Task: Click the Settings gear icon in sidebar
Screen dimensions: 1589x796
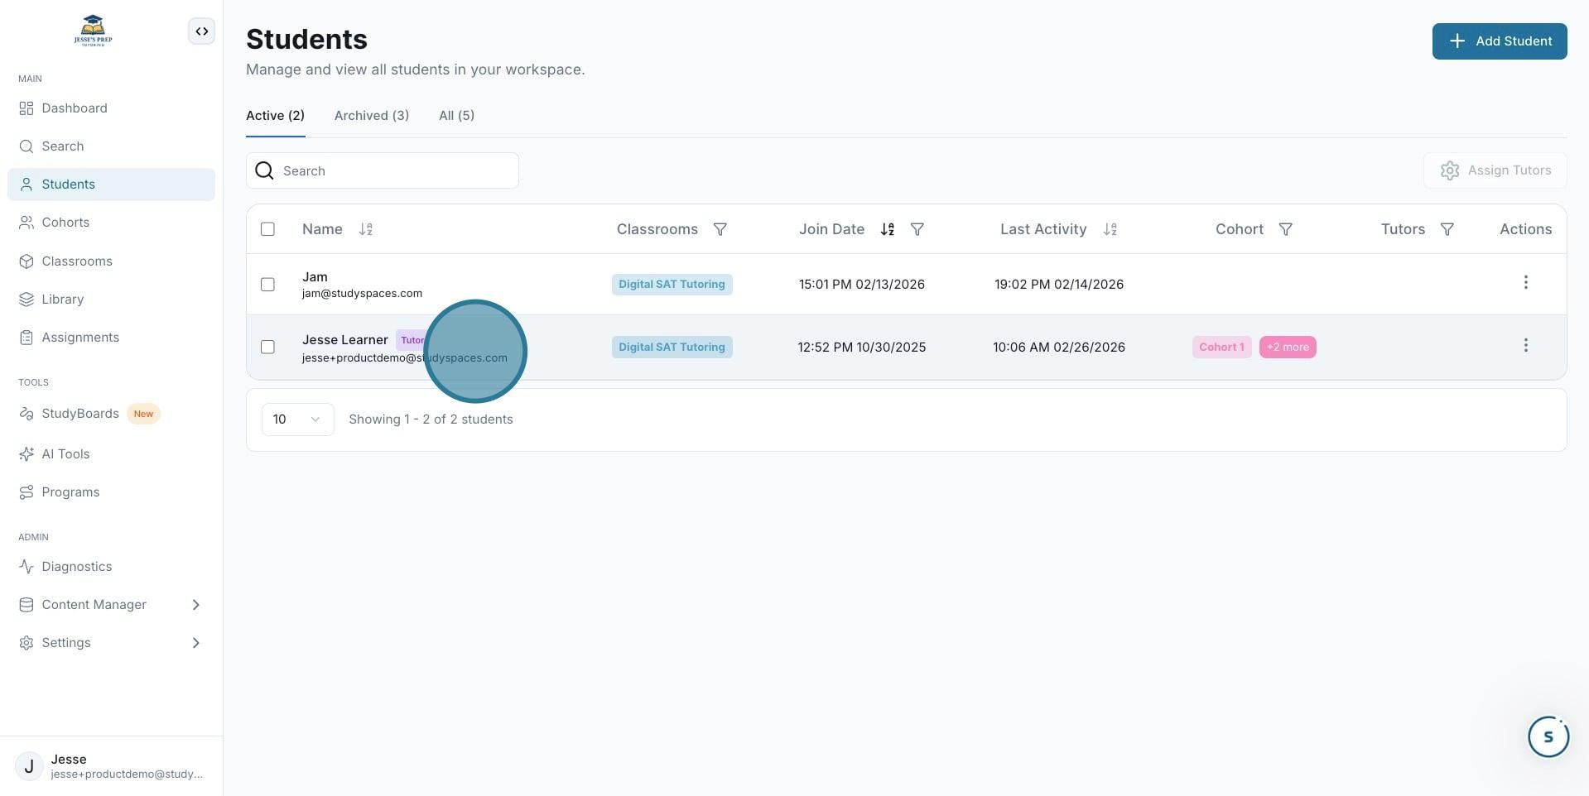Action: (26, 643)
